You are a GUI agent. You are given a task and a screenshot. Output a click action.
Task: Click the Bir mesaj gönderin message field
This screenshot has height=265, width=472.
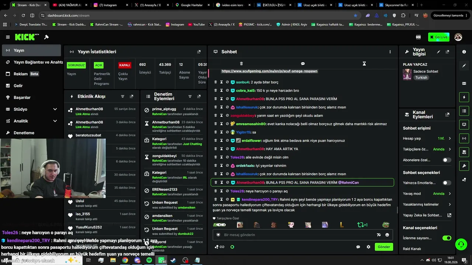tap(302, 235)
